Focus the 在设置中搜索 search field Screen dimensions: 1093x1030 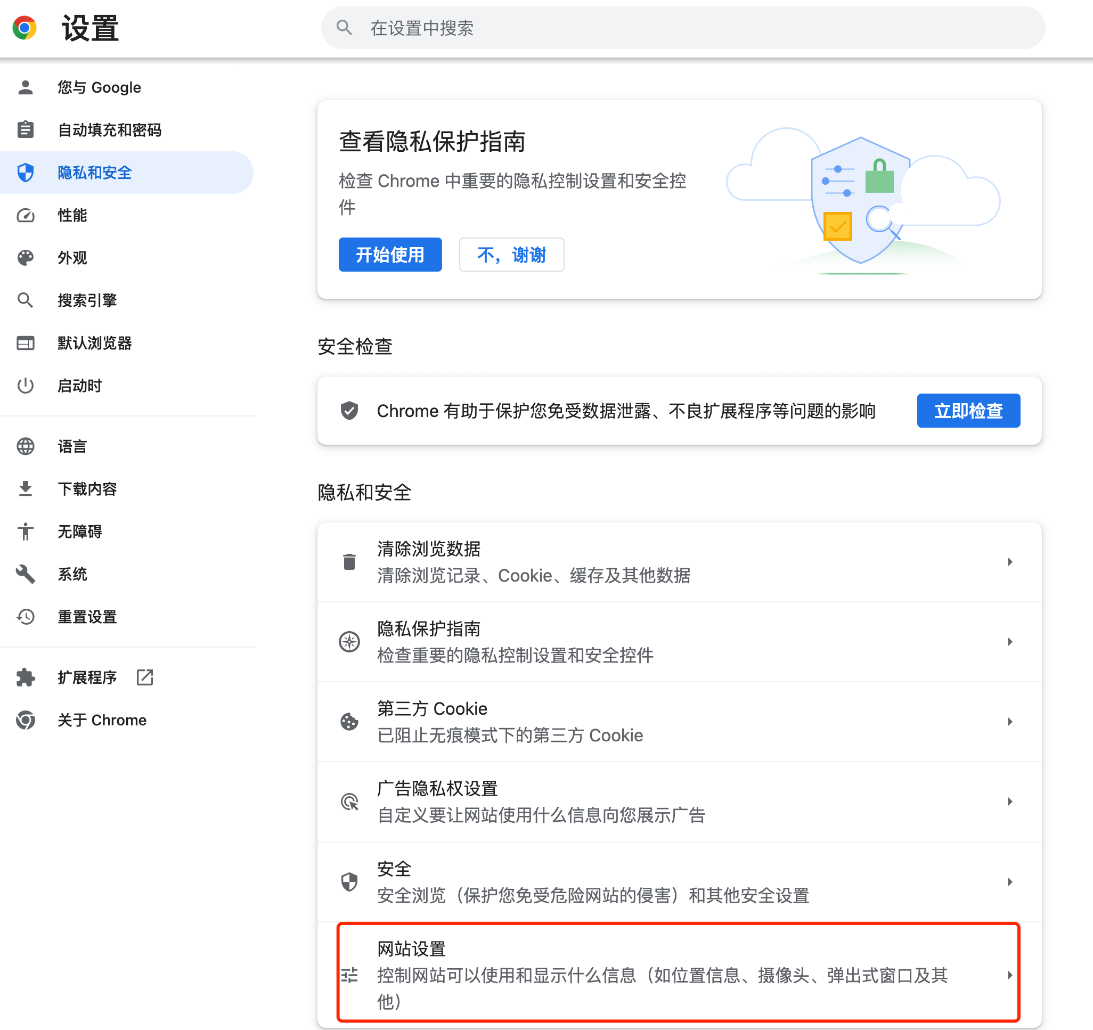(683, 28)
